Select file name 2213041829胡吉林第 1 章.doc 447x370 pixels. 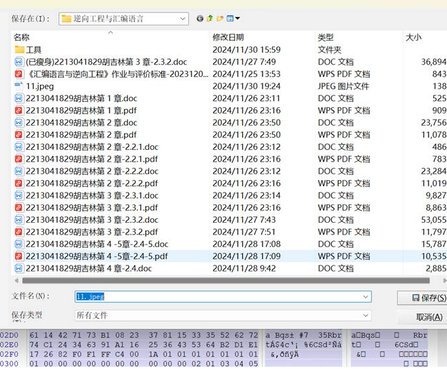(81, 99)
